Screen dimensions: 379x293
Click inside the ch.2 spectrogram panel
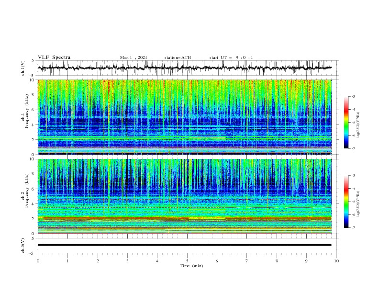point(184,196)
